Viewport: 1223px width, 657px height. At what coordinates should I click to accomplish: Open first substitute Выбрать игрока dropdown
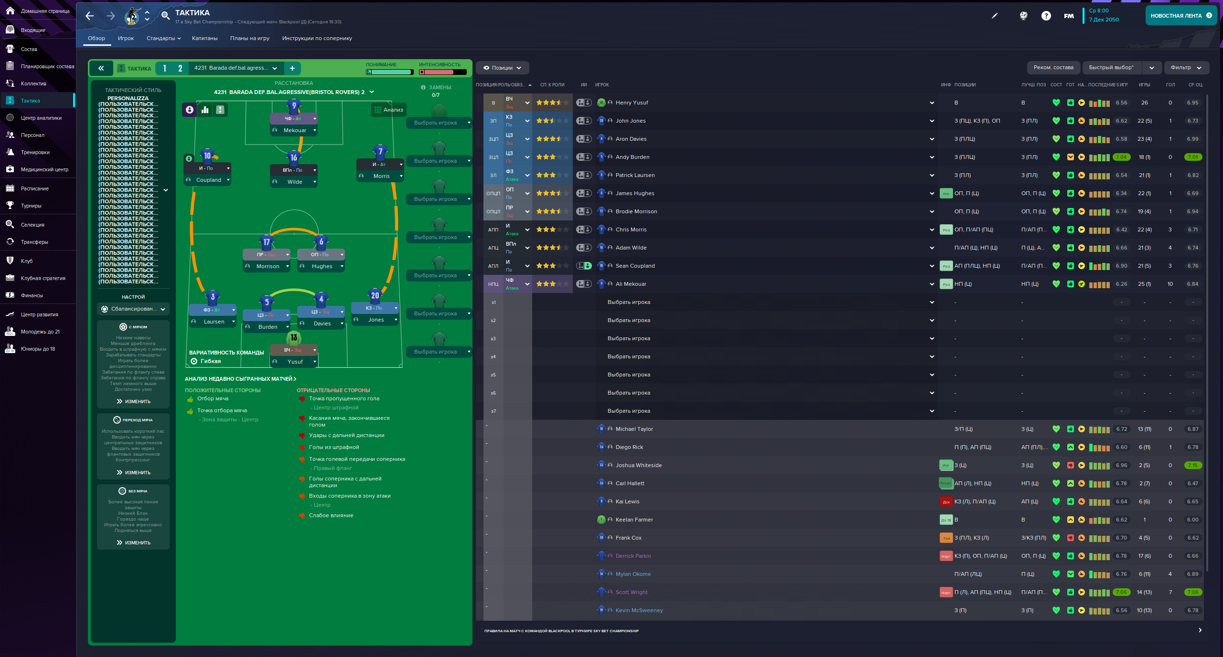(x=439, y=123)
